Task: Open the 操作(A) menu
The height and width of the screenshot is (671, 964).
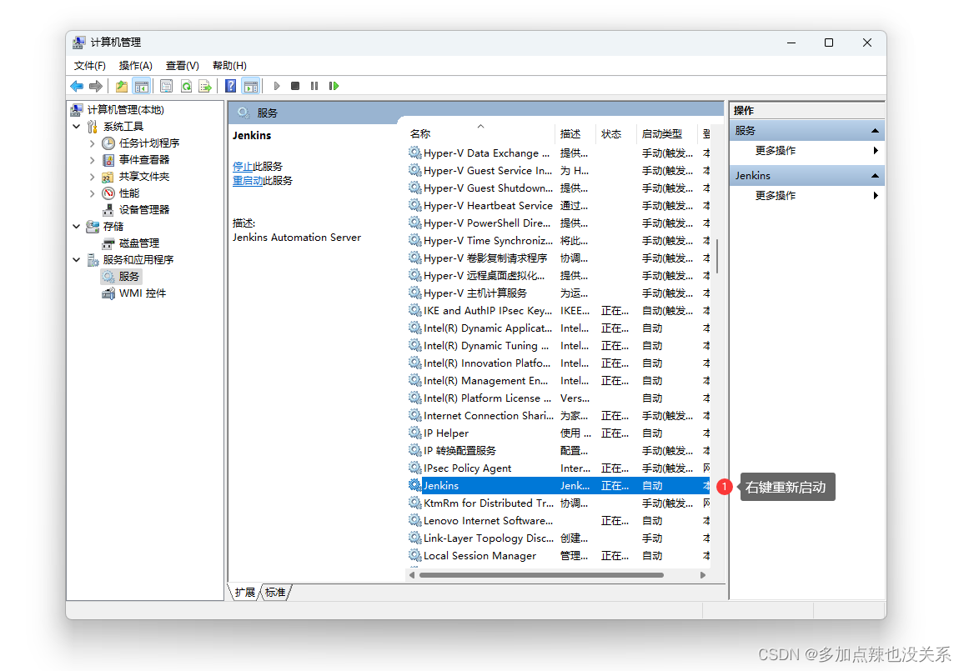Action: 135,66
